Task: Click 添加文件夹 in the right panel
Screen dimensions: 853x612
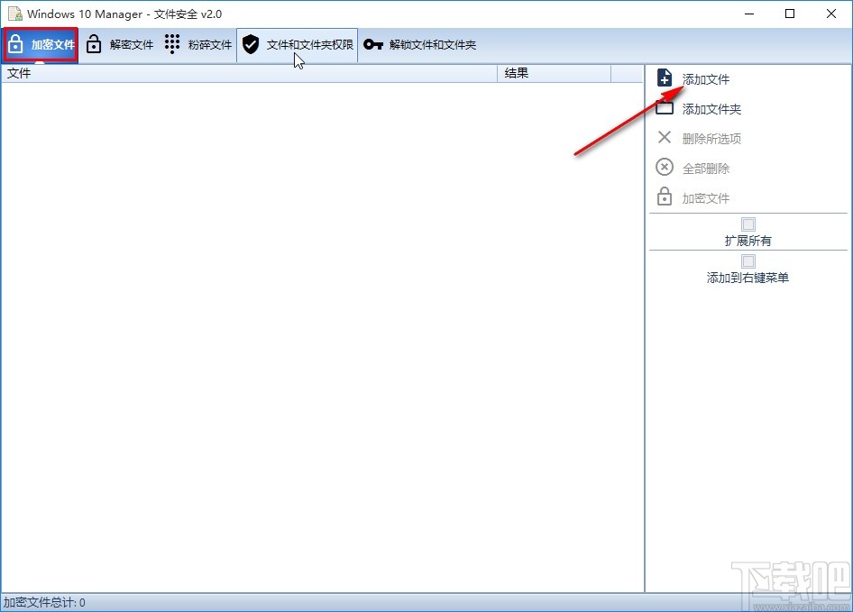Action: pyautogui.click(x=711, y=108)
